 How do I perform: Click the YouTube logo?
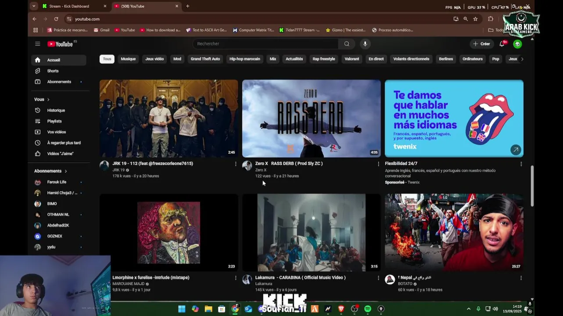click(61, 44)
